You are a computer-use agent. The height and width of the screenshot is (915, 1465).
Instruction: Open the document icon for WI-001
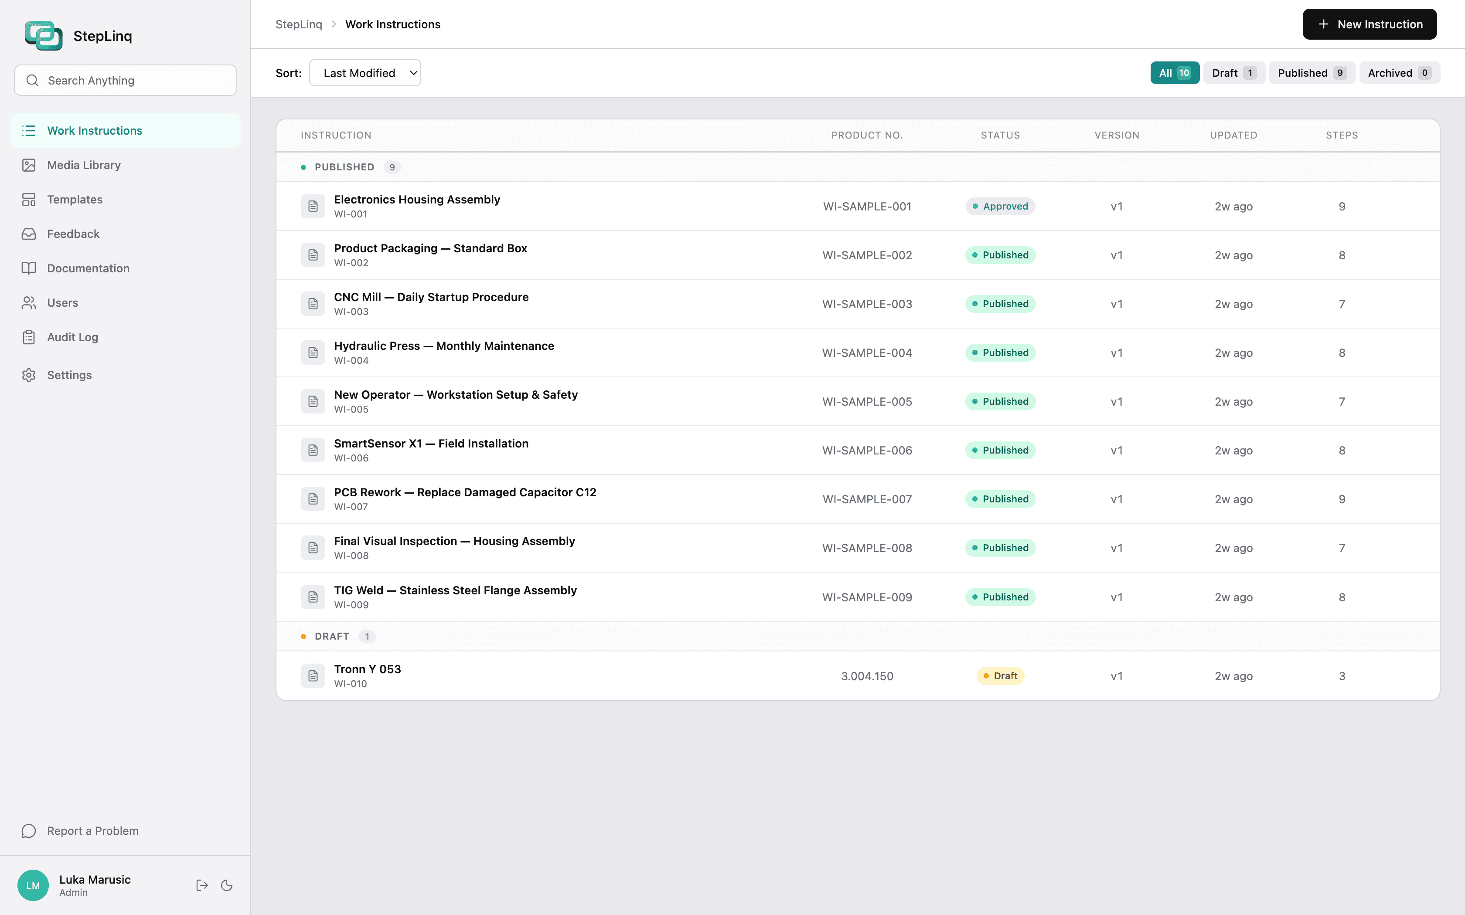point(313,206)
